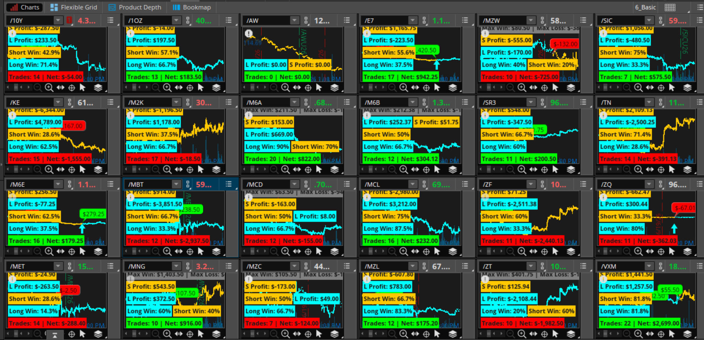The height and width of the screenshot is (340, 704).
Task: Click 'L Profit: $4,789.00' on /KE chart
Action: pos(35,122)
